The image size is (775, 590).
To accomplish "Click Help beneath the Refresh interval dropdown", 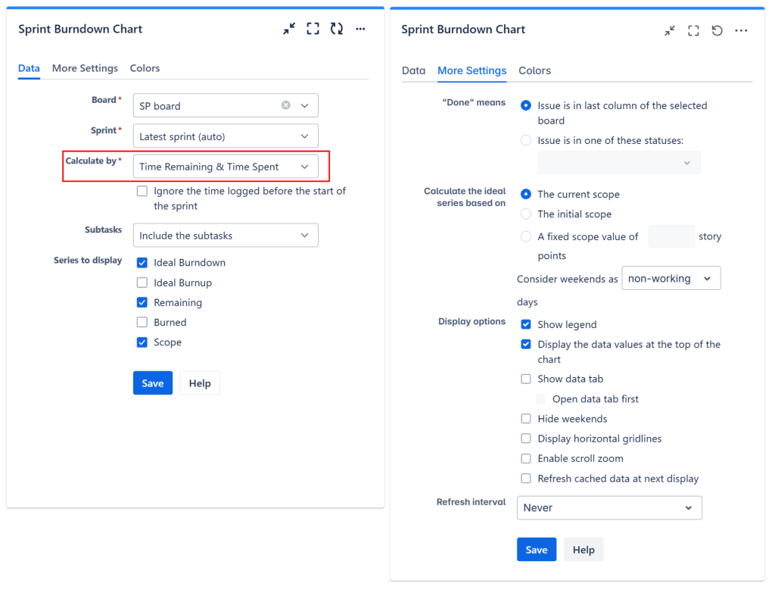I will click(x=584, y=550).
